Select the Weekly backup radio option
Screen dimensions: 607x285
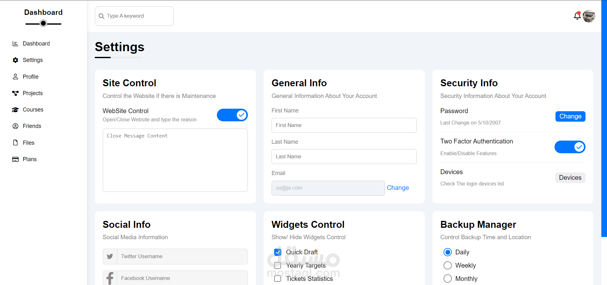tap(448, 265)
